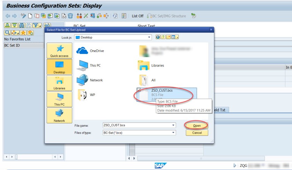
Task: Create new folder in file dialog
Action: tap(168, 37)
